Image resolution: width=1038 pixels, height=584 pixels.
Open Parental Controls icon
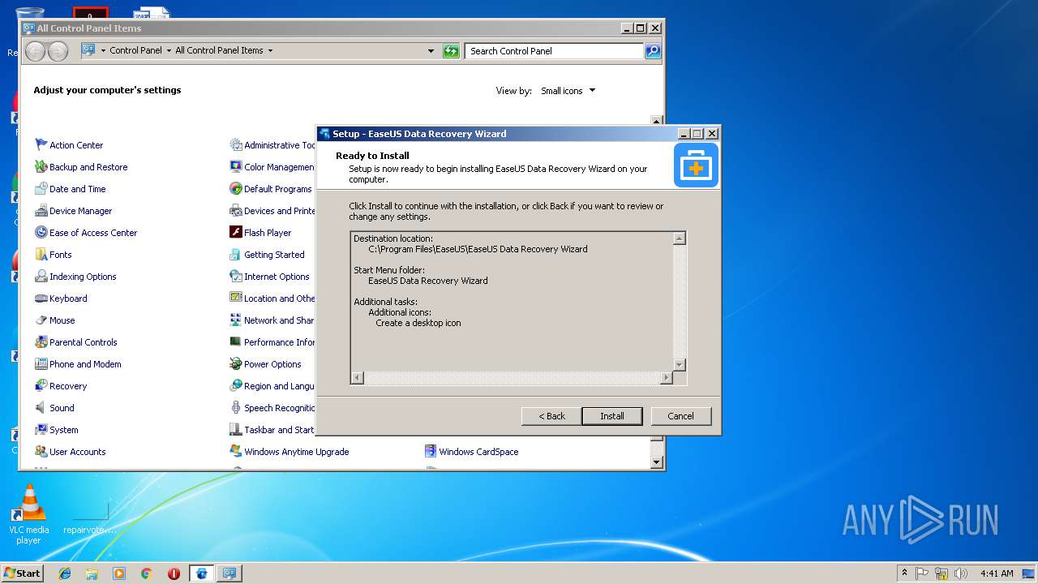tap(41, 341)
